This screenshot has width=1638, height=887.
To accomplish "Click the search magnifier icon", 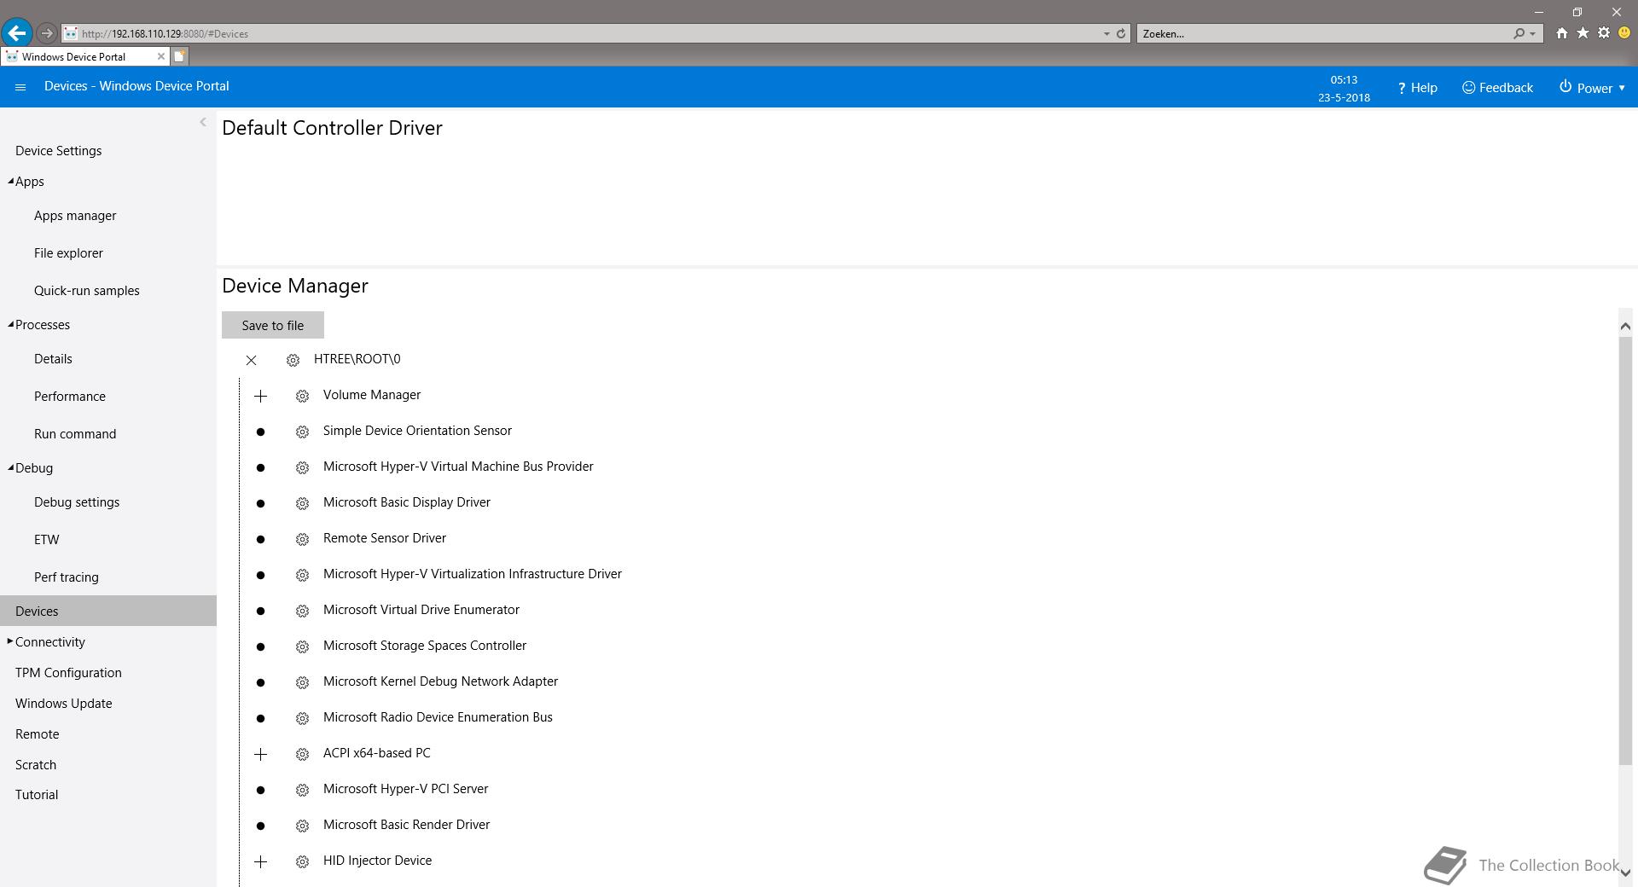I will [x=1519, y=33].
